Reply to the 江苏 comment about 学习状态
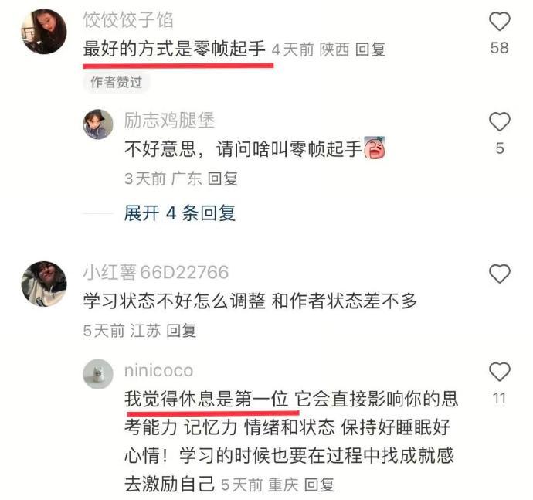This screenshot has height=500, width=533. coord(182,331)
